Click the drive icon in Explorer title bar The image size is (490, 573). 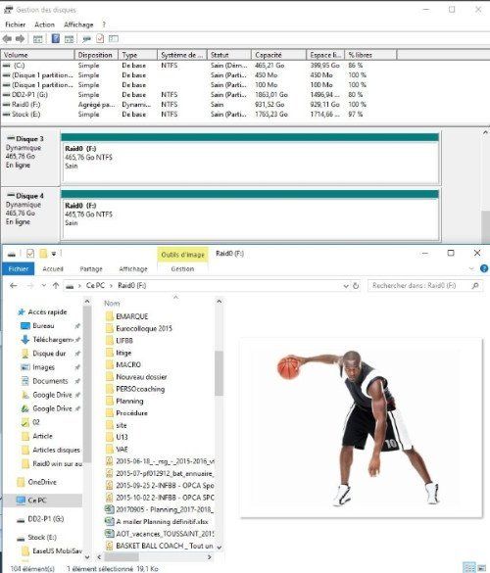pyautogui.click(x=12, y=254)
